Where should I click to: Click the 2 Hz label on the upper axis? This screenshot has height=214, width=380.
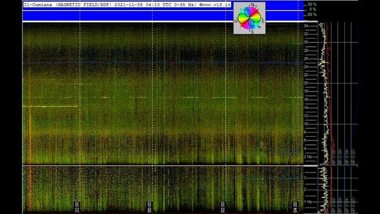click(x=308, y=157)
